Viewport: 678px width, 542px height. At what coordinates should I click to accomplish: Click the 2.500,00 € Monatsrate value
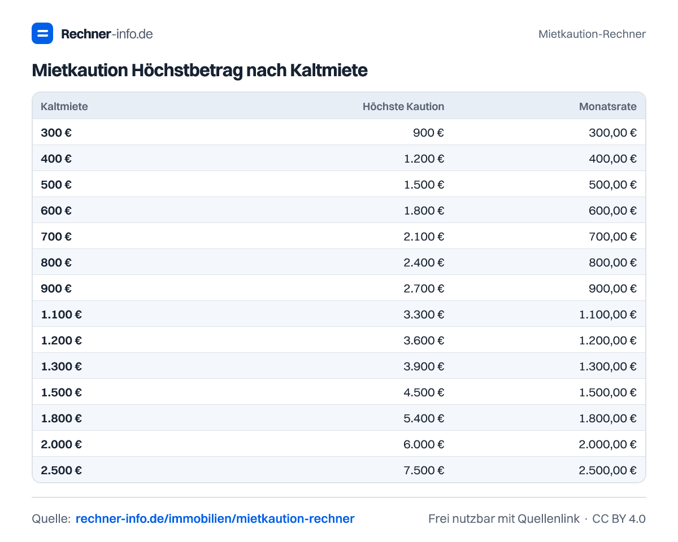coord(607,470)
